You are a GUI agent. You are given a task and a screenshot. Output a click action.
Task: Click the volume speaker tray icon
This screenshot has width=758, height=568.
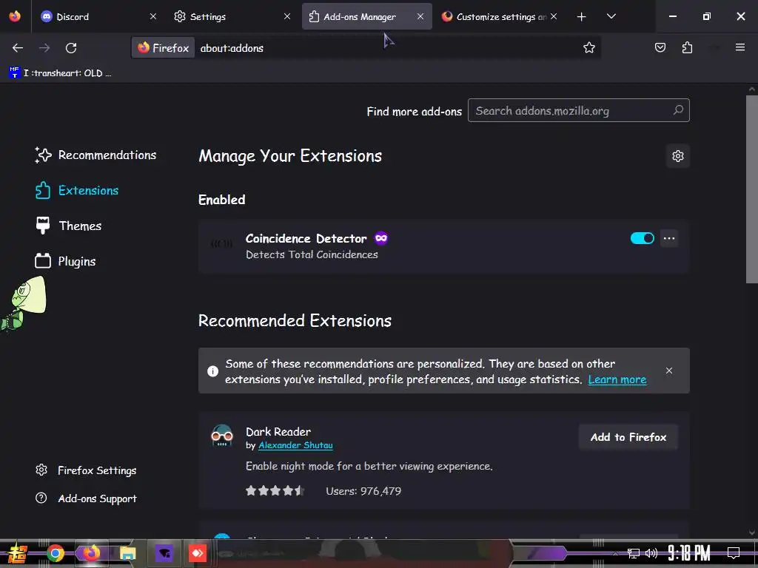click(x=651, y=553)
